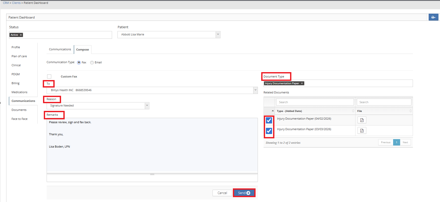This screenshot has width=440, height=202.
Task: Uncheck Injury Documentation Paper 04/02/2026 row
Action: (269, 120)
